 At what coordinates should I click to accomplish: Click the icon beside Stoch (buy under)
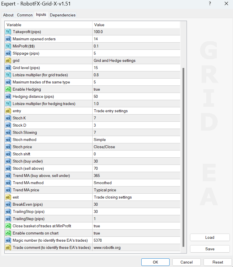[8, 161]
